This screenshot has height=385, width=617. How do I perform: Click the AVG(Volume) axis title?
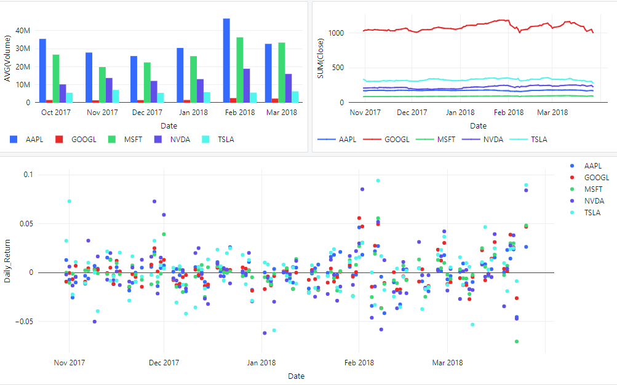7,58
